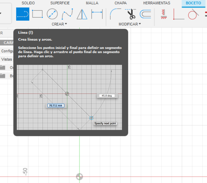Image resolution: width=207 pixels, height=183 pixels.
Task: Switch to the BOCETO tab
Action: (x=193, y=3)
